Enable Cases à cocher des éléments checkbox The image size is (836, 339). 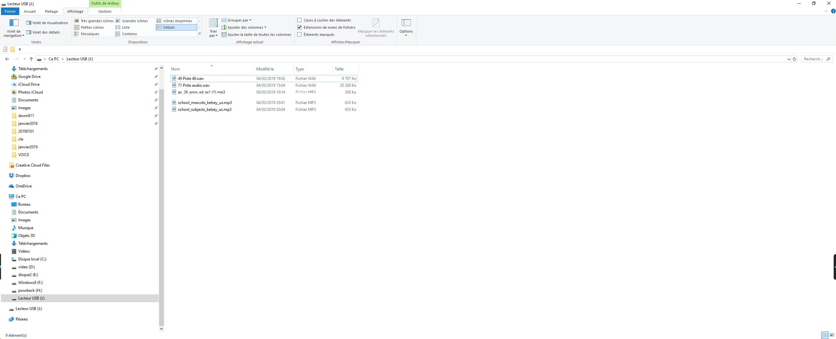[299, 20]
